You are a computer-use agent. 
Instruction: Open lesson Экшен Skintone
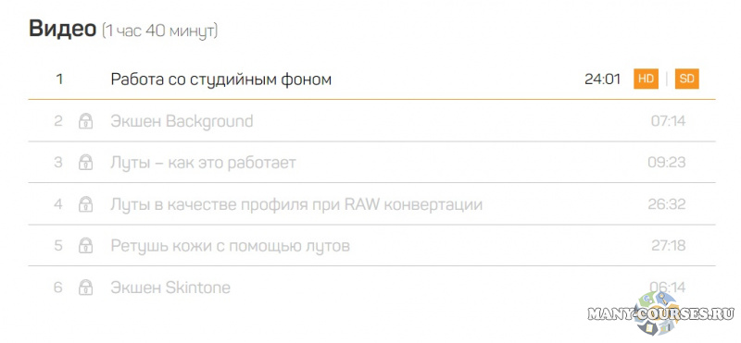click(170, 288)
